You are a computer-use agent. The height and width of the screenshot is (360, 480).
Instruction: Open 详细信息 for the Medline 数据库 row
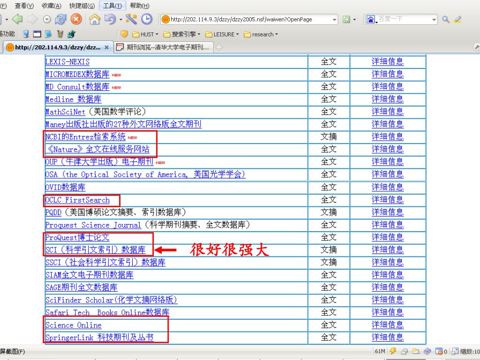click(388, 99)
